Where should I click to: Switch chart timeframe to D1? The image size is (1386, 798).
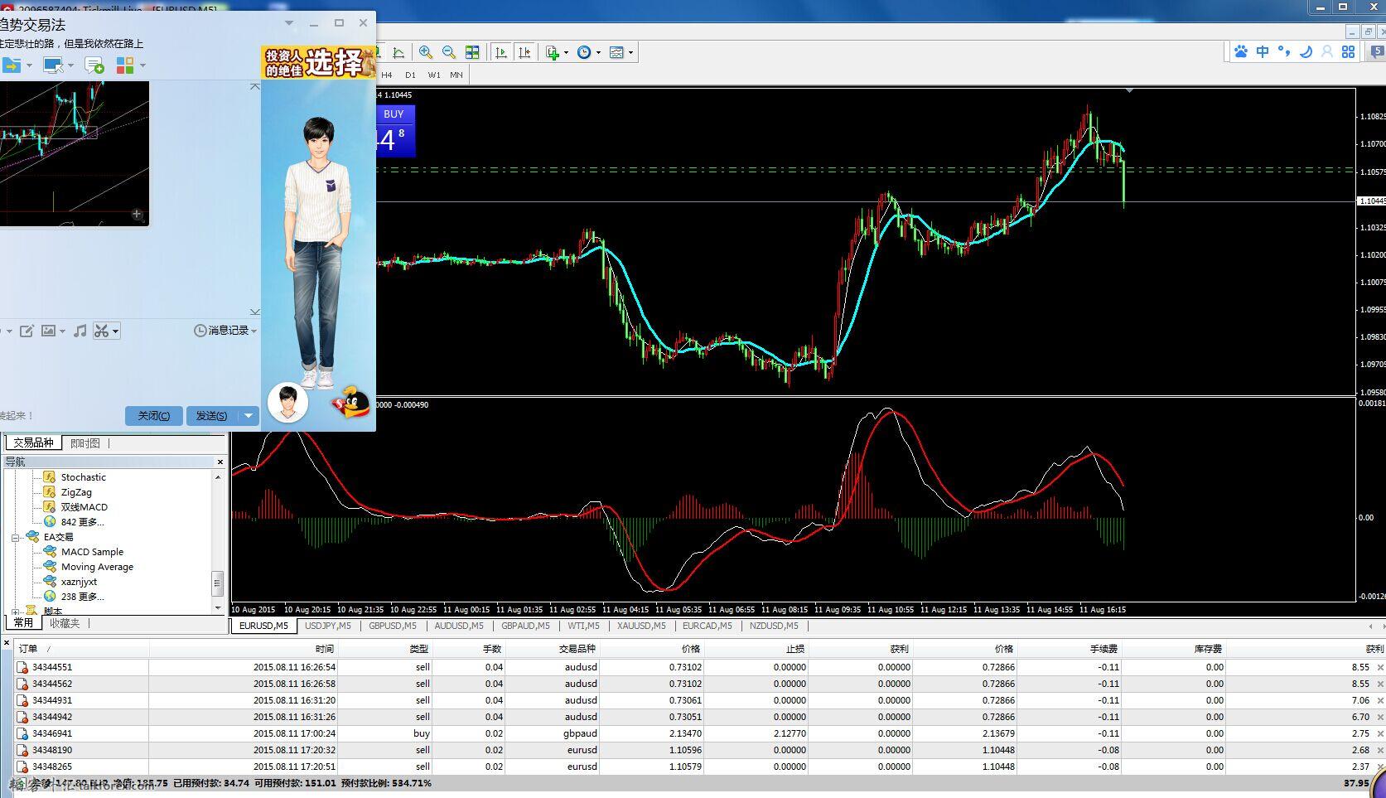[x=410, y=75]
